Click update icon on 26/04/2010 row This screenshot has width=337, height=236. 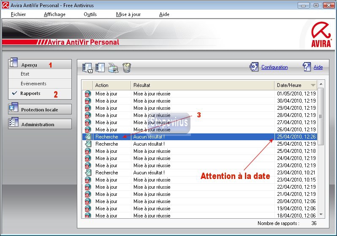click(x=88, y=130)
